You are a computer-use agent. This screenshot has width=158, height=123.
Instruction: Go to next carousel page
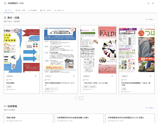pyautogui.click(x=81, y=98)
